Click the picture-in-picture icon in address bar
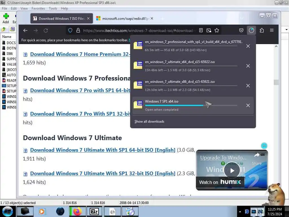The image size is (289, 217). pos(209,31)
